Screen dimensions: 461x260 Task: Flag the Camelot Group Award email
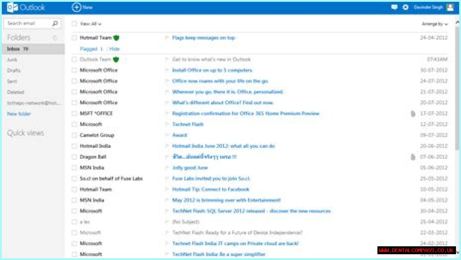167,135
